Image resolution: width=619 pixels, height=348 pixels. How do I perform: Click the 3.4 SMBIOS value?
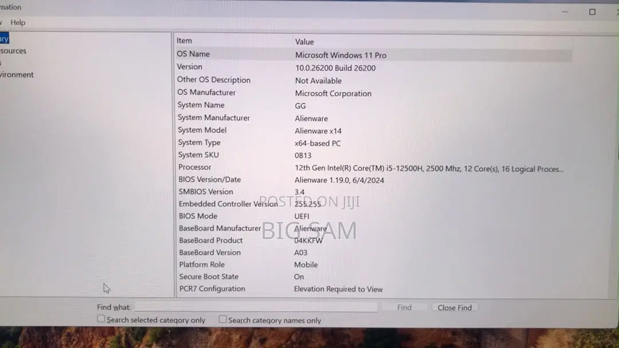[299, 192]
